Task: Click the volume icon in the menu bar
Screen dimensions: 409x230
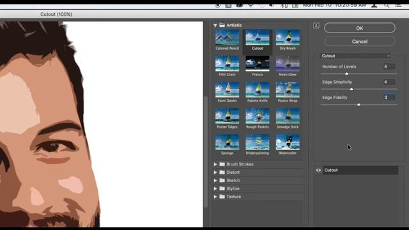Action: tap(272, 5)
